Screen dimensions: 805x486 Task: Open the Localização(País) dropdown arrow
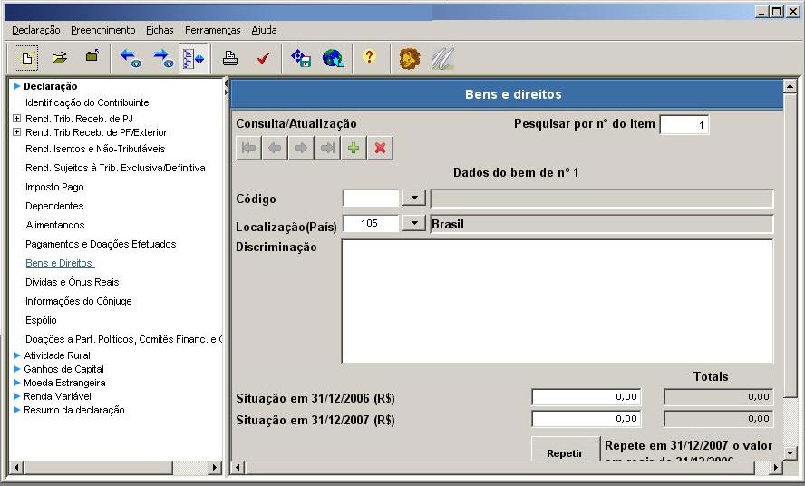(413, 223)
